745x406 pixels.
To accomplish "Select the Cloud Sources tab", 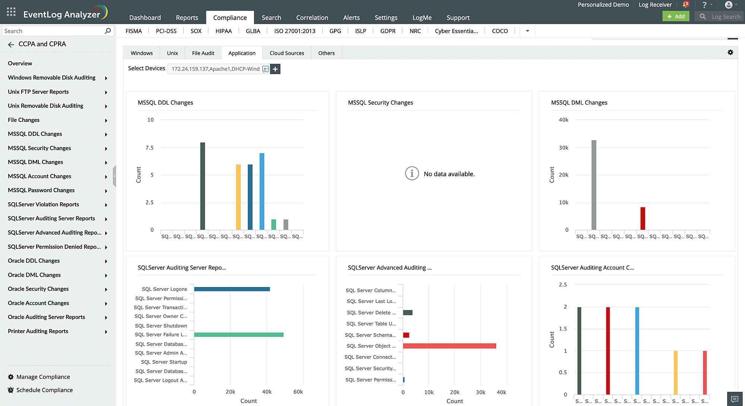I will 286,53.
